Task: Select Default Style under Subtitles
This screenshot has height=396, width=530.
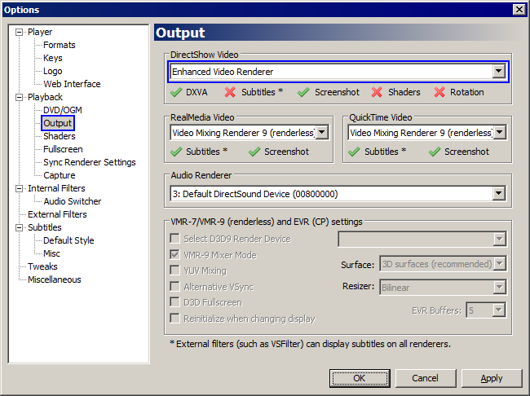Action: [68, 240]
